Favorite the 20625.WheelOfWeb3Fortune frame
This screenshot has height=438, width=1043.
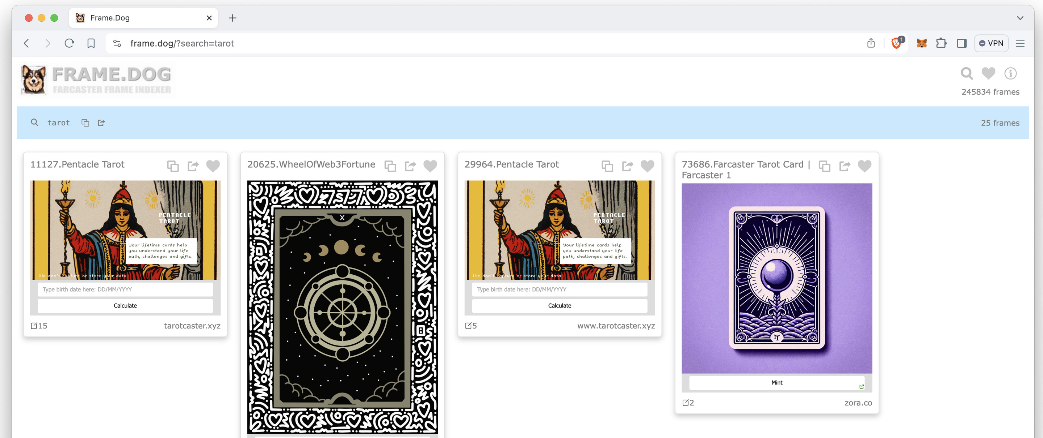tap(430, 166)
